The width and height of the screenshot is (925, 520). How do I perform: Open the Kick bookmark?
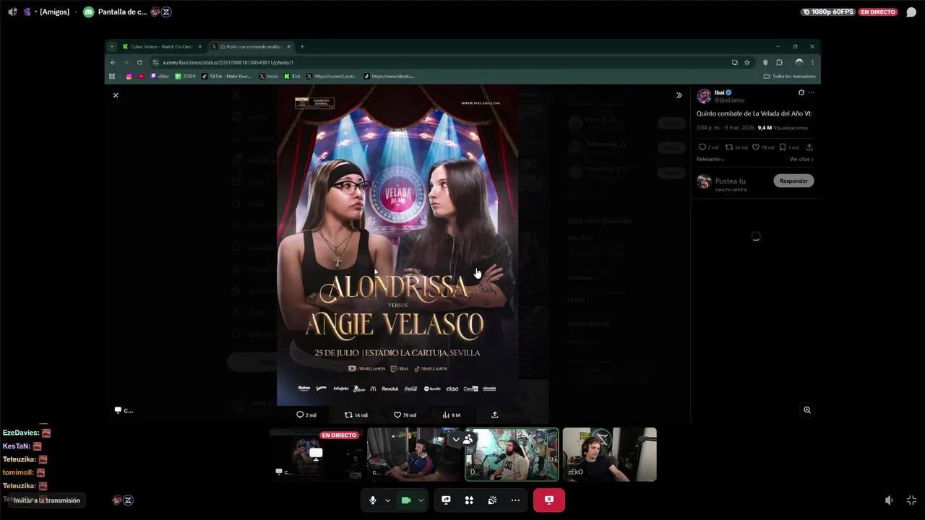tap(293, 76)
